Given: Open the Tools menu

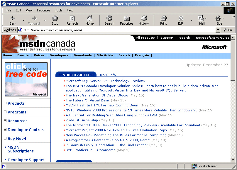Looking at the screenshot, I should 58,10.
